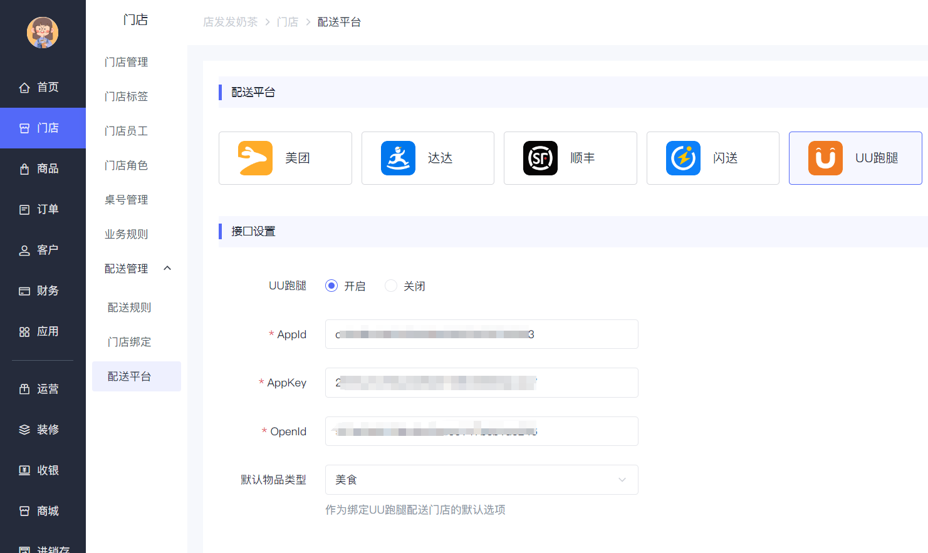Open 门店角色 menu item

(x=126, y=165)
